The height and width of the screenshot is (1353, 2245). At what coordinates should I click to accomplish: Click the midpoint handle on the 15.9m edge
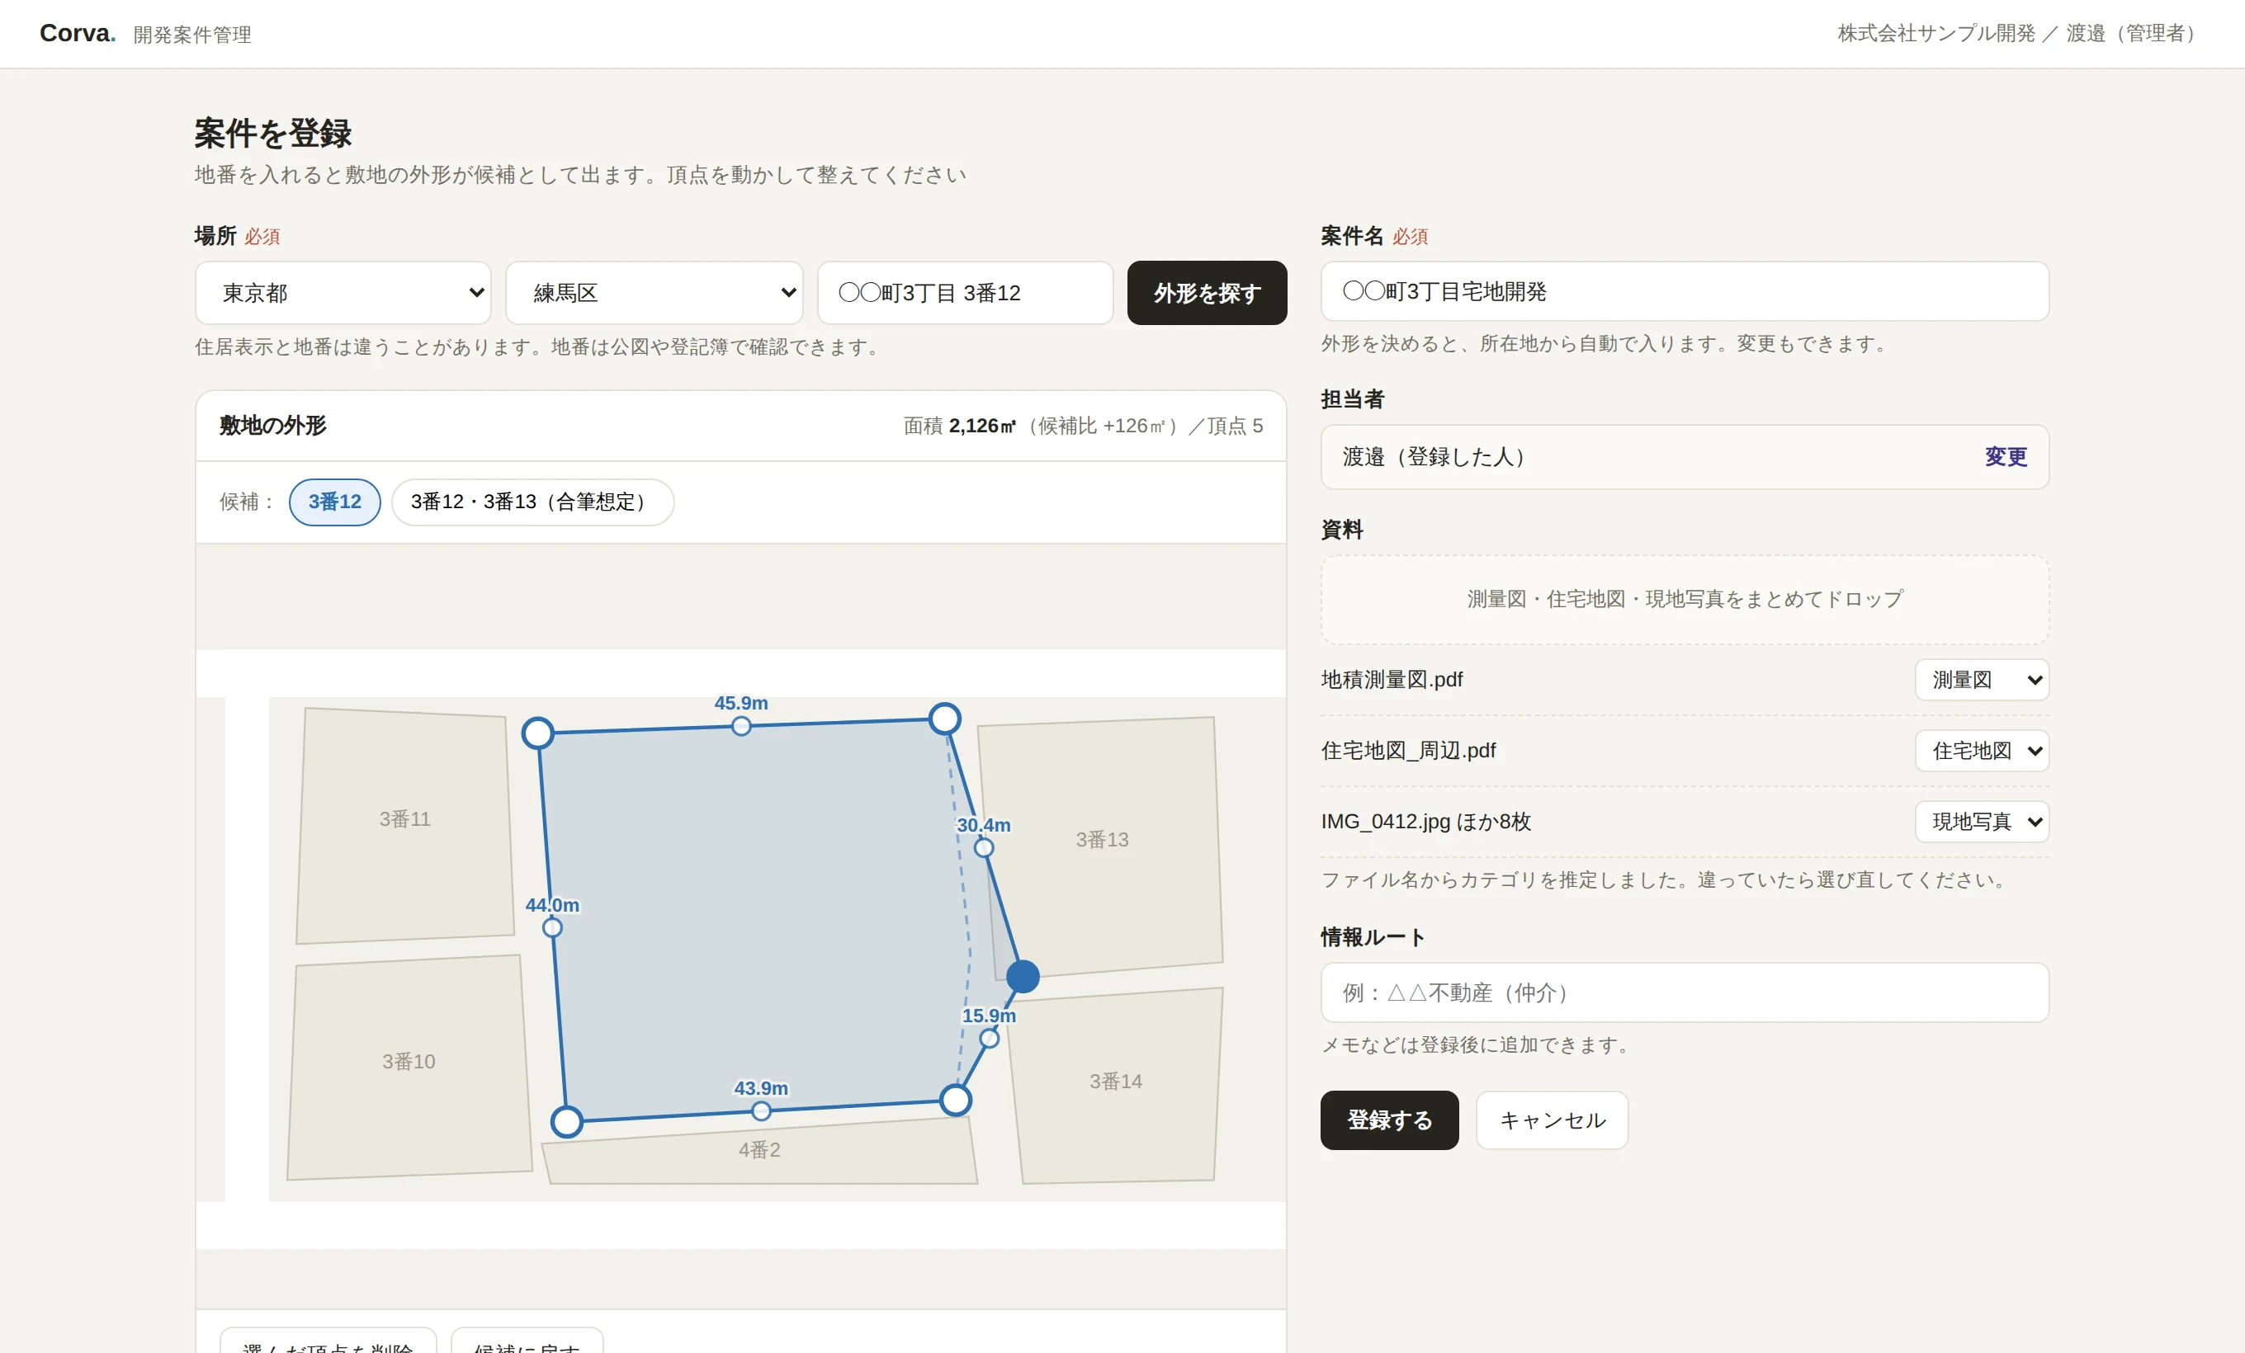(990, 1038)
